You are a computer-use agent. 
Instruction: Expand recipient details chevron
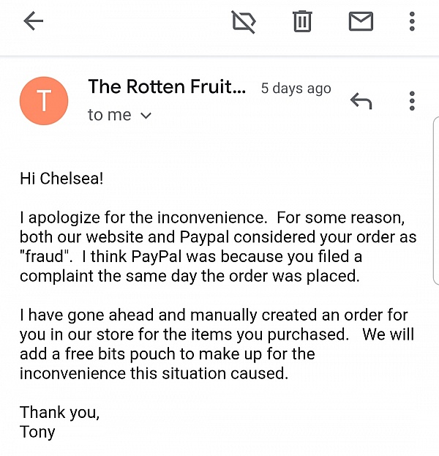click(x=146, y=116)
